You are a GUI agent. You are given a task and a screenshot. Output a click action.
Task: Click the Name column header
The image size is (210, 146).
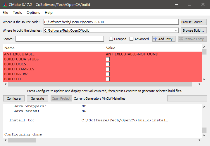coord(54,48)
